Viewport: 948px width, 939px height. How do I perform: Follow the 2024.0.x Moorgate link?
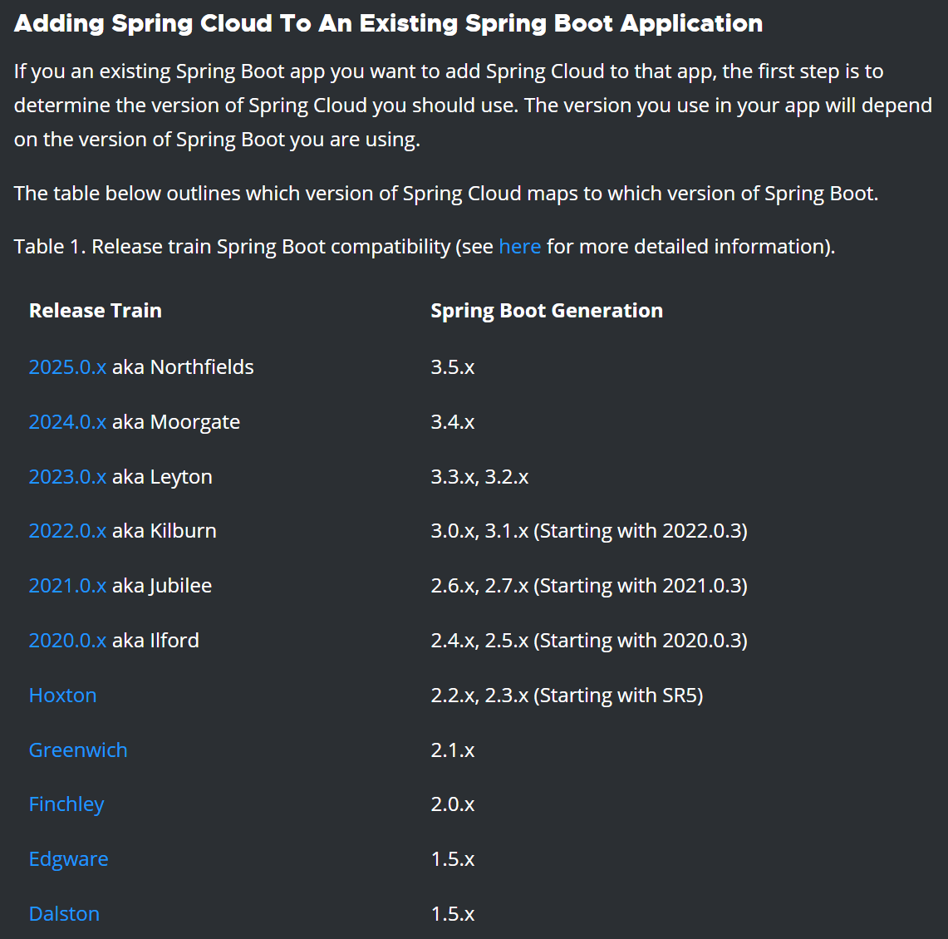click(67, 422)
